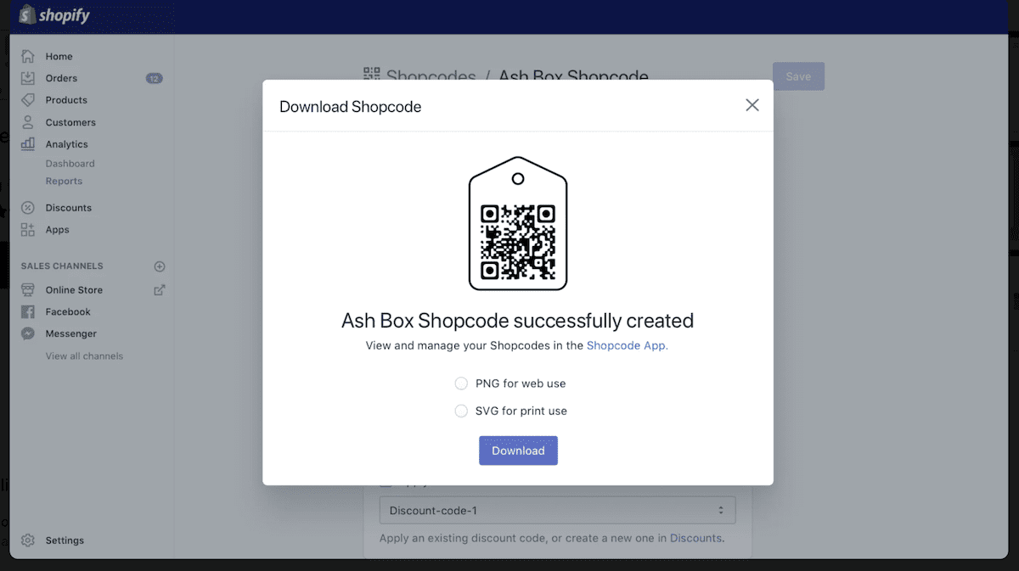1019x571 pixels.
Task: Open Home from the sidebar
Action: tap(59, 56)
